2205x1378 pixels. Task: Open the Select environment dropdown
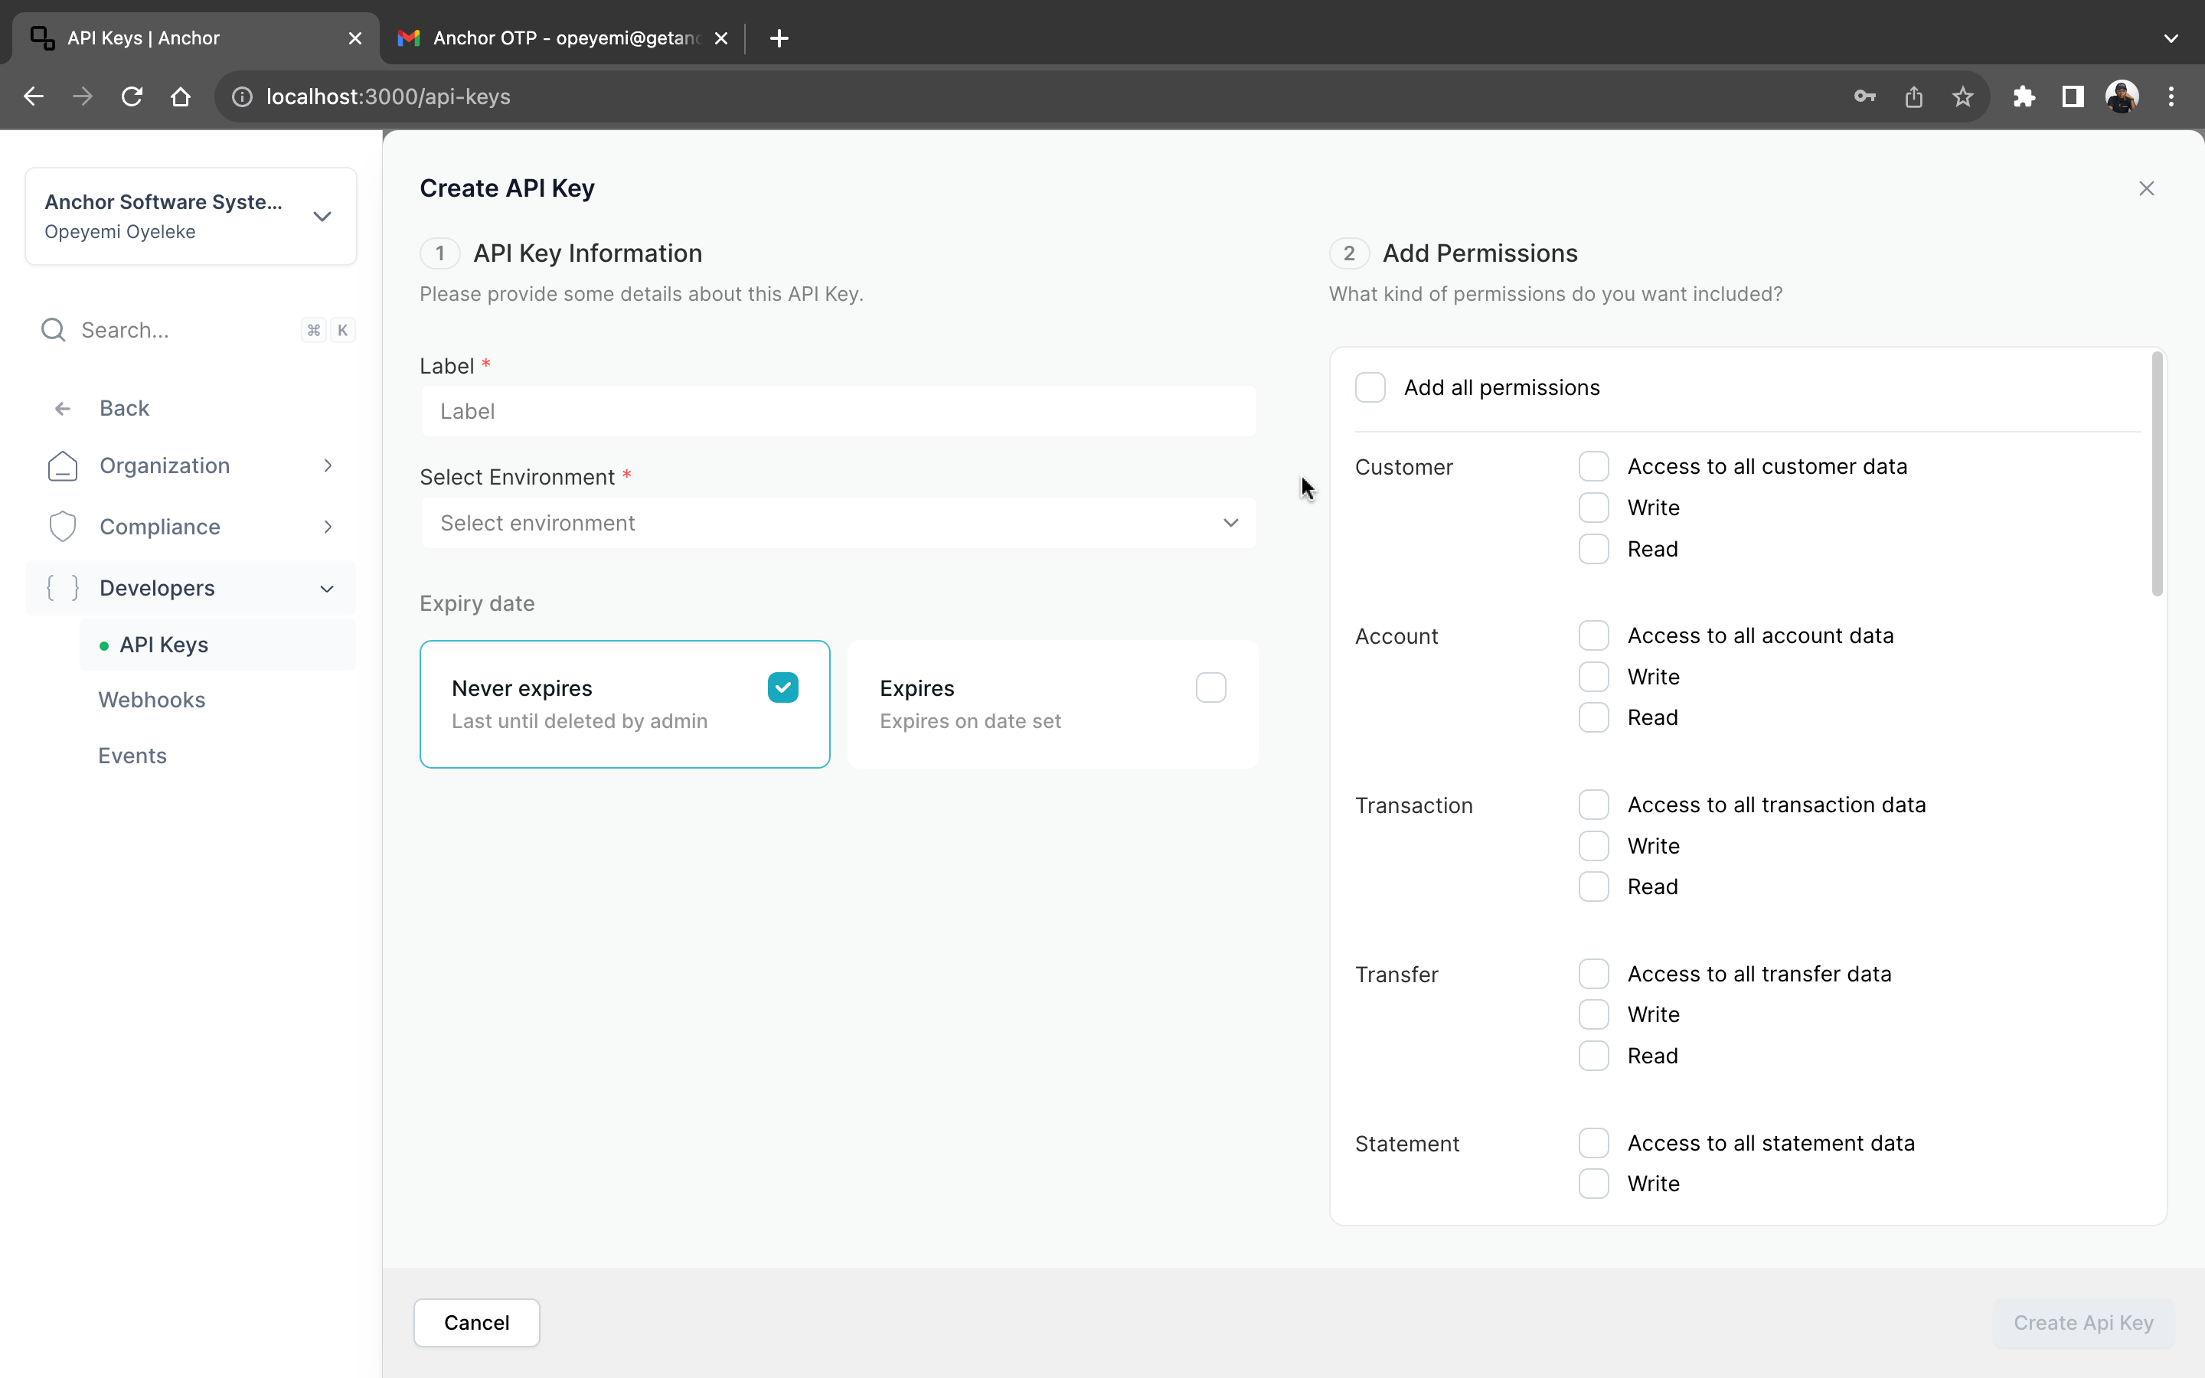838,523
